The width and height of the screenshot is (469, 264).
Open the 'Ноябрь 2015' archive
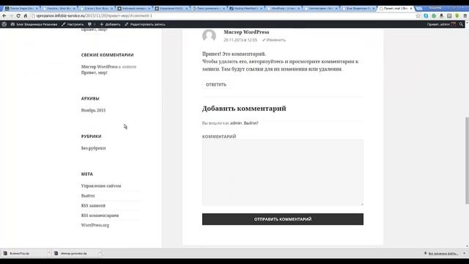pyautogui.click(x=93, y=110)
